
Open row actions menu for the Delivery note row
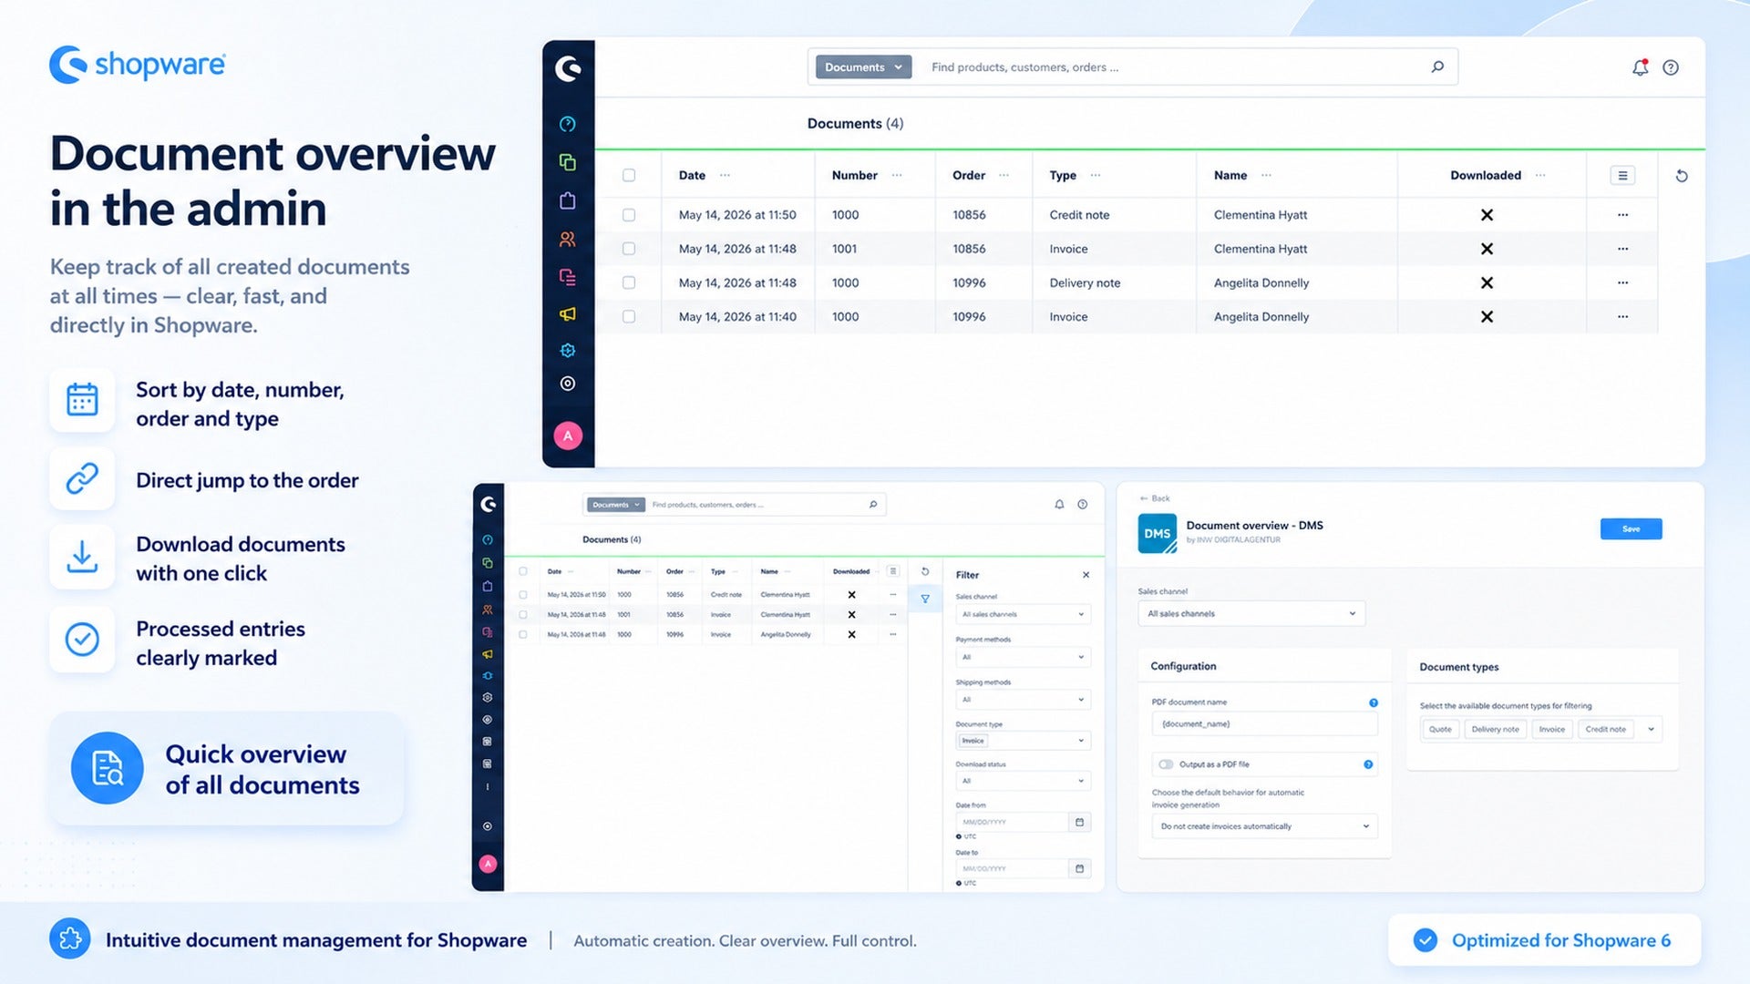click(x=1622, y=282)
